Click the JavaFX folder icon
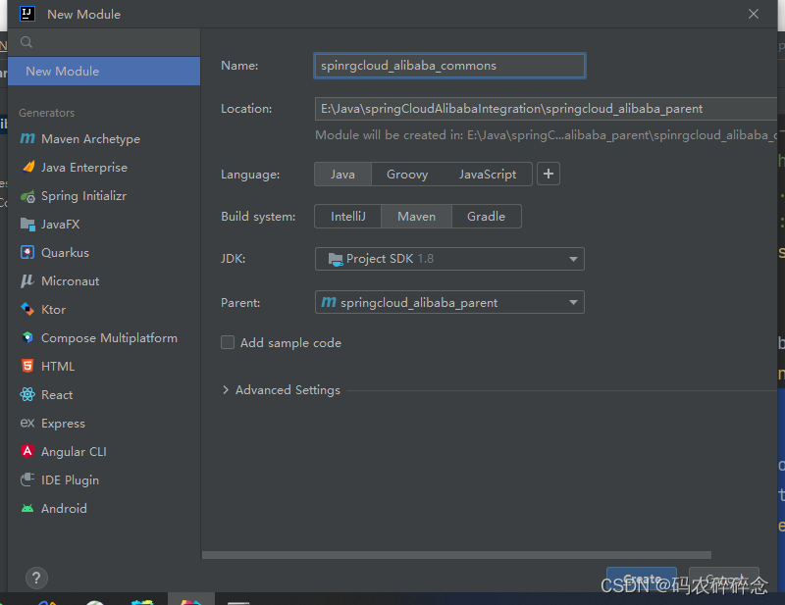 pyautogui.click(x=27, y=225)
